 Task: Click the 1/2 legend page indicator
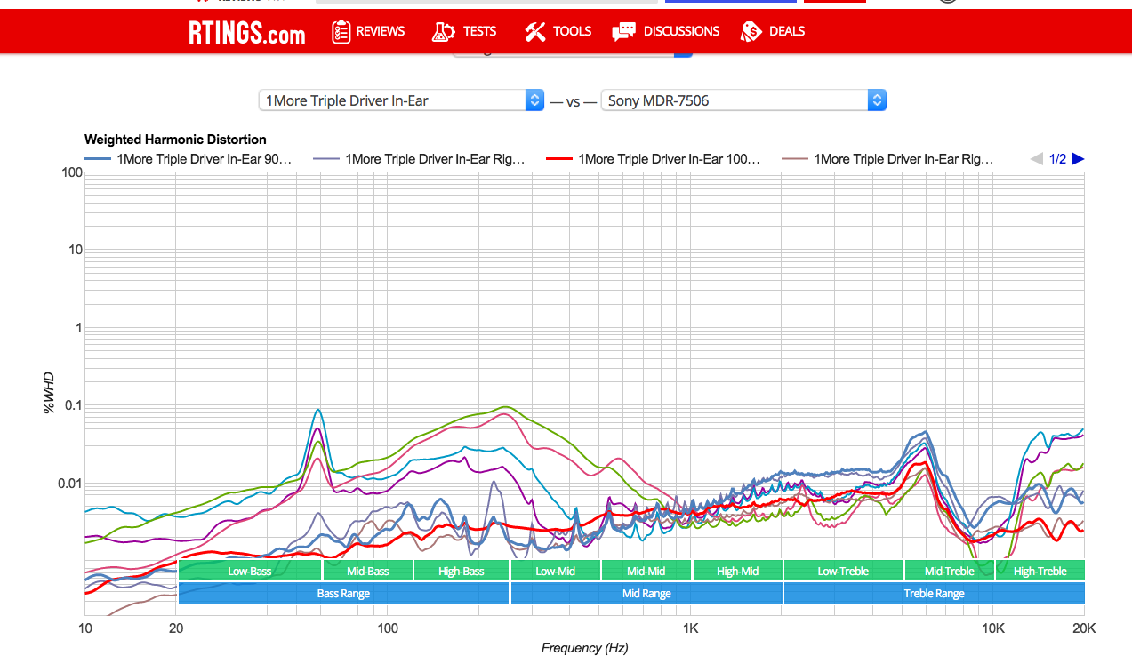point(1057,159)
